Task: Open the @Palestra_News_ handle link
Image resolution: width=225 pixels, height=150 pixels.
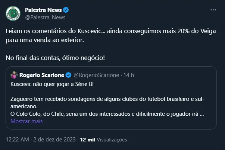Action: coord(46,17)
